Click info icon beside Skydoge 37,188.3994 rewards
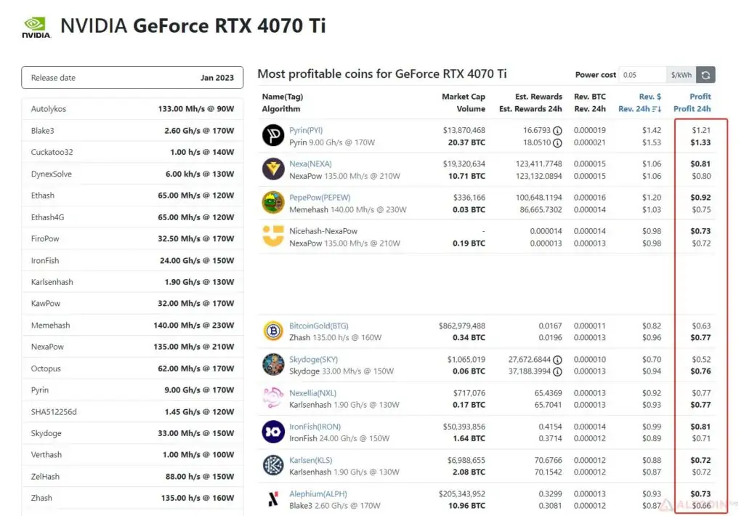 tap(557, 371)
